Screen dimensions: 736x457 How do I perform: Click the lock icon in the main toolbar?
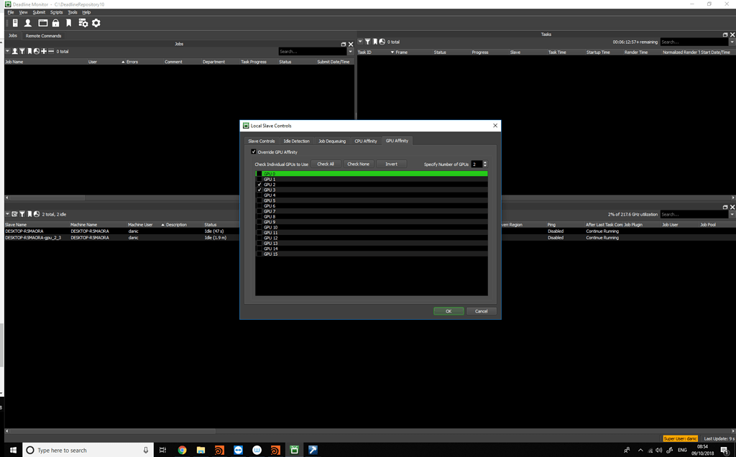tap(55, 22)
